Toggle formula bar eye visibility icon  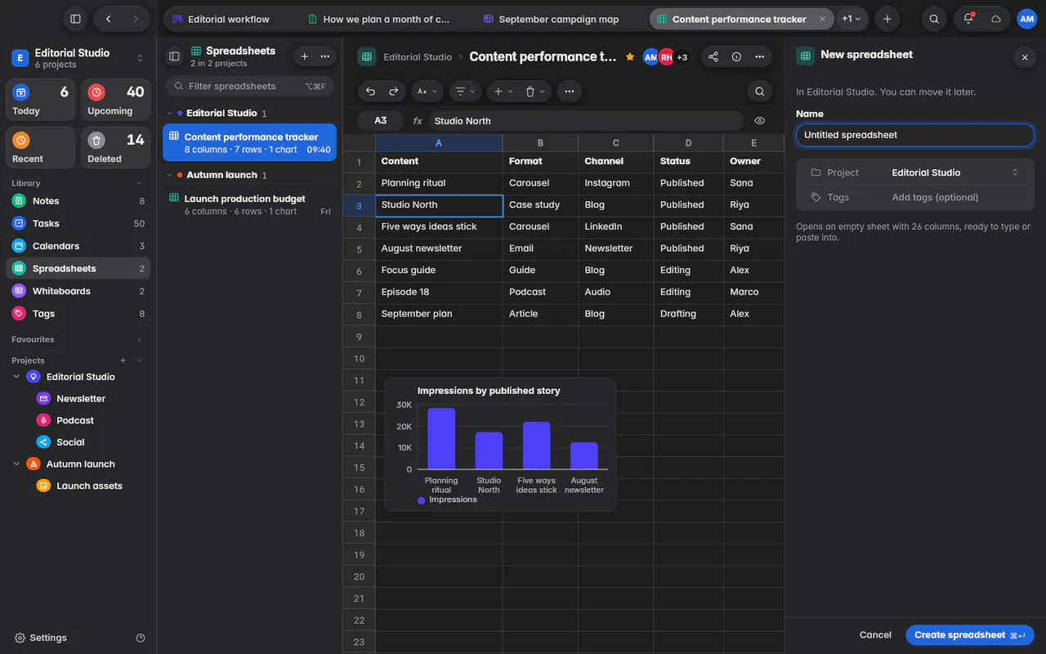click(760, 121)
